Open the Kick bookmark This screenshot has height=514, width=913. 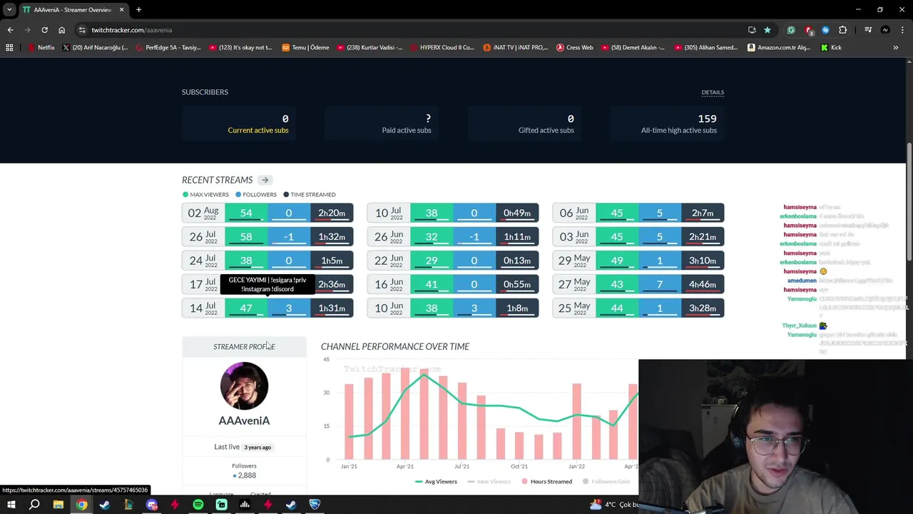click(x=831, y=48)
